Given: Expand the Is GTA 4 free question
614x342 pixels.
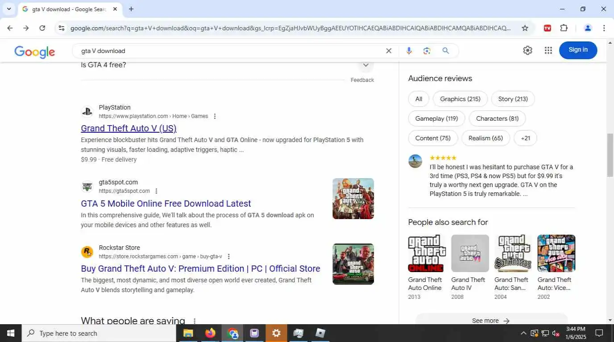Looking at the screenshot, I should 365,65.
